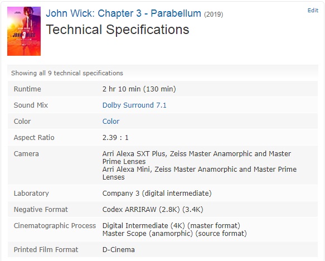Click the Technical Specifications heading
This screenshot has height=261, width=325.
(118, 30)
